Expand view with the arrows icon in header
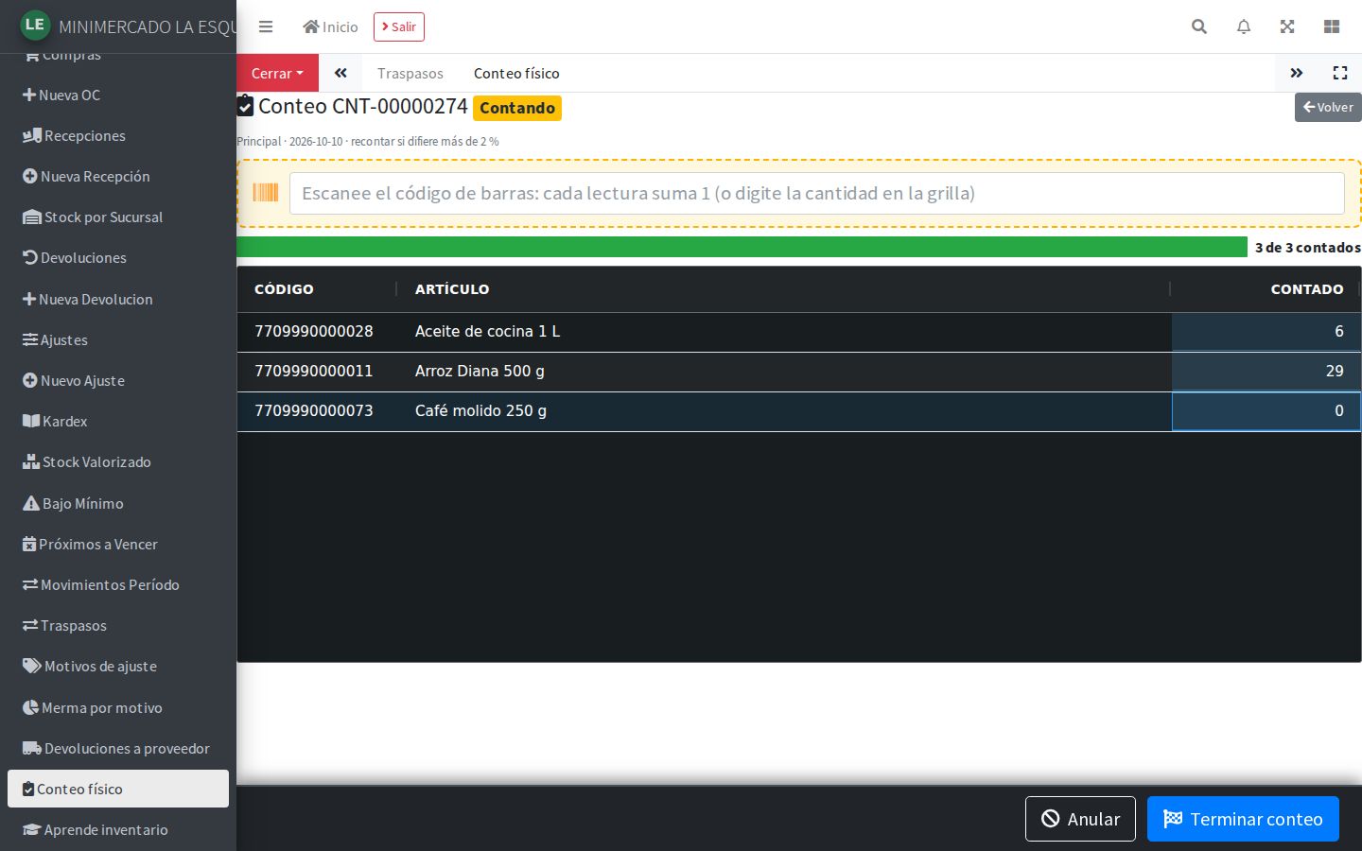1362x851 pixels. [x=1287, y=26]
